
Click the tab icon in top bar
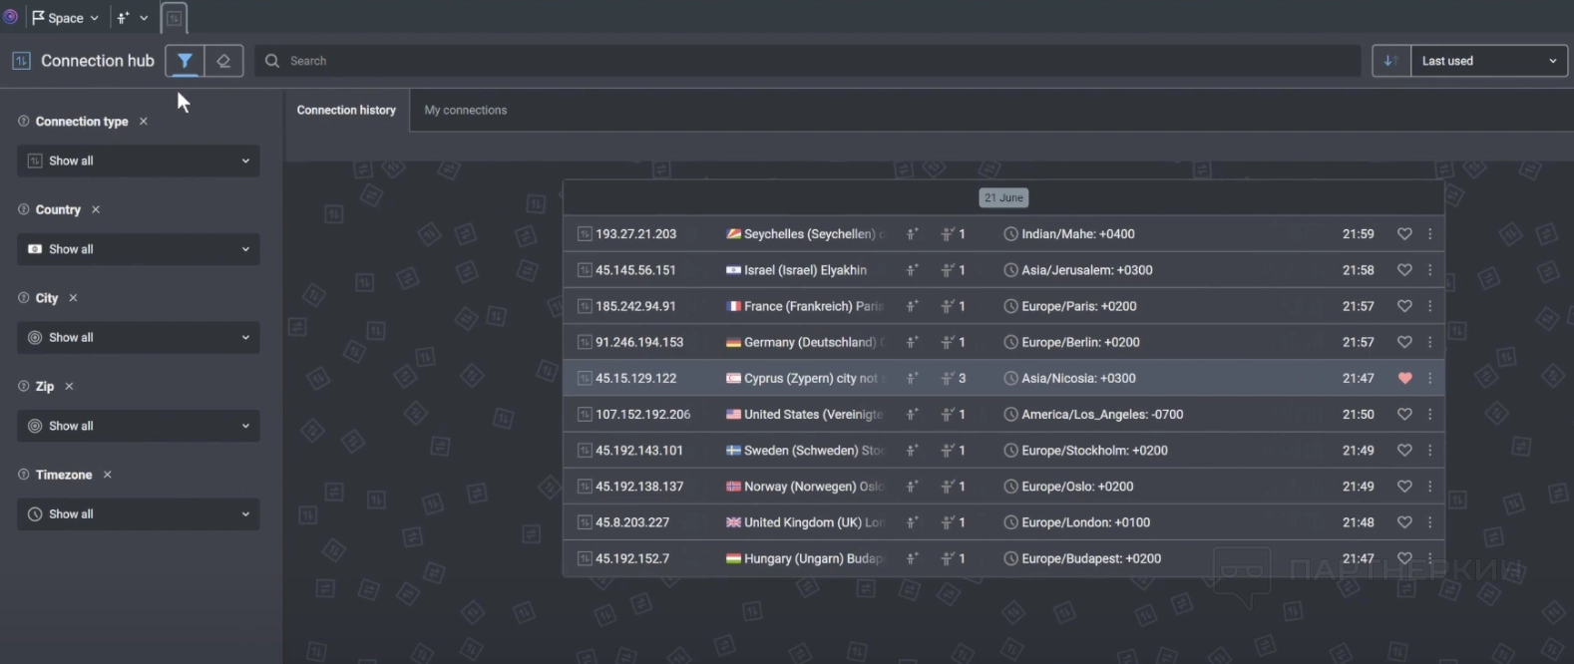(x=174, y=18)
